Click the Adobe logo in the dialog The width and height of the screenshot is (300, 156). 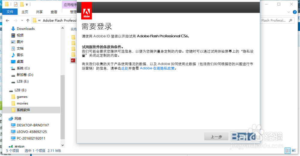coord(86,11)
